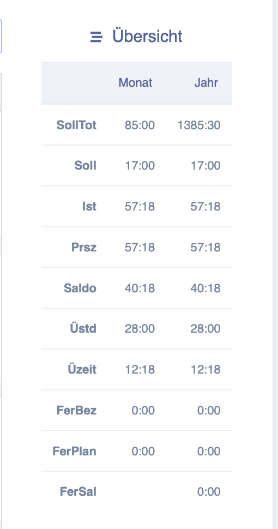Viewport: 278px width, 529px height.
Task: Click the FerPlan row label
Action: coord(75,451)
